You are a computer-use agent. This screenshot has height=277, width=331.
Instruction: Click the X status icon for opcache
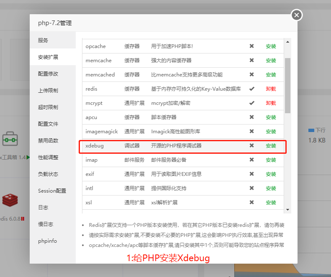(x=251, y=46)
